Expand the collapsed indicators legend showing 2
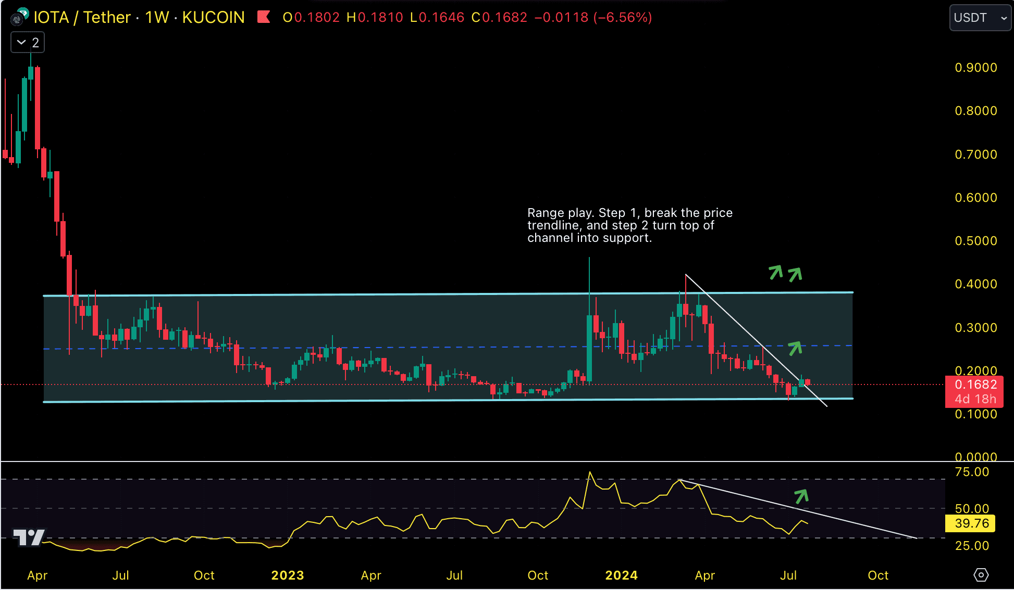The image size is (1014, 590). [x=28, y=43]
